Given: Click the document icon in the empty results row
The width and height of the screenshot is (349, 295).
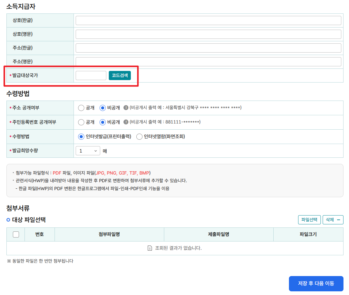Looking at the screenshot, I should coord(150,248).
